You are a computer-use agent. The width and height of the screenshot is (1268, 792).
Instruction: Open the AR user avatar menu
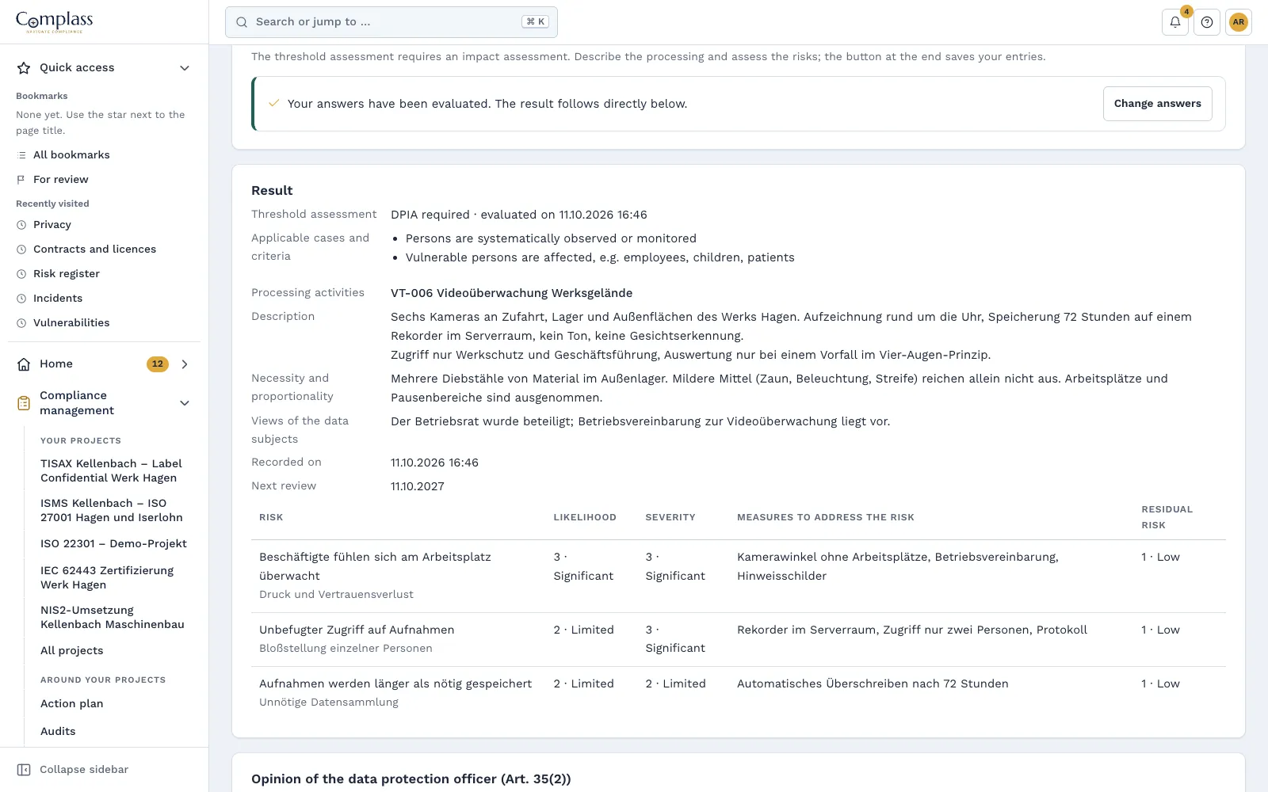point(1239,22)
